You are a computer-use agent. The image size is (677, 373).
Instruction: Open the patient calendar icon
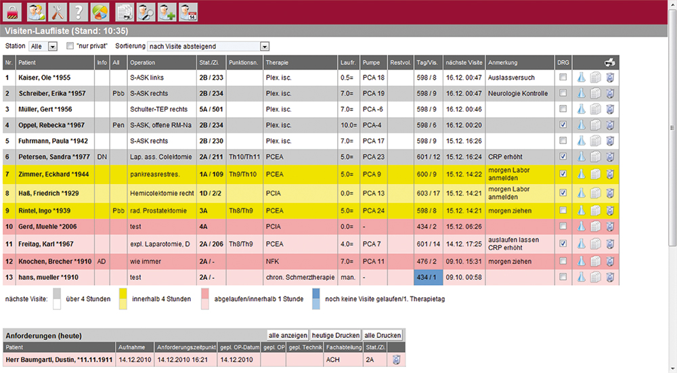tap(188, 12)
